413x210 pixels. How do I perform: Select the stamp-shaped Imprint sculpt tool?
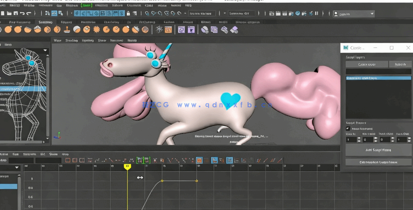pos(67,30)
